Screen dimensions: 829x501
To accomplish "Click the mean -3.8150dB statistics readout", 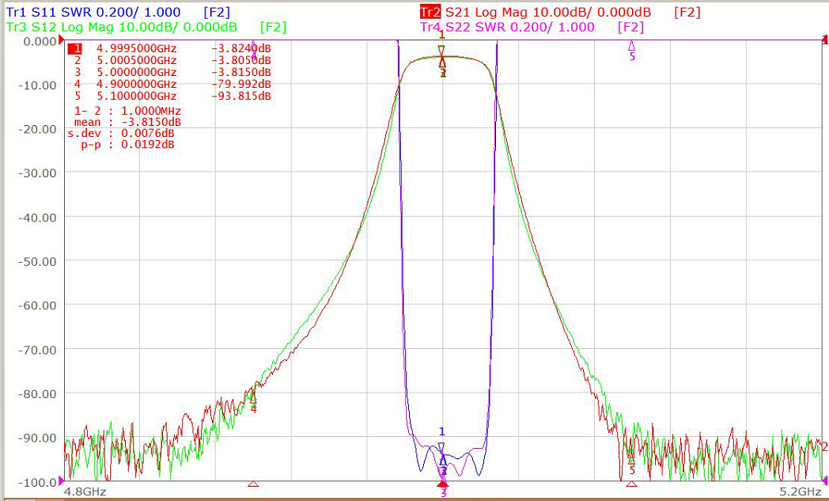I will (127, 123).
